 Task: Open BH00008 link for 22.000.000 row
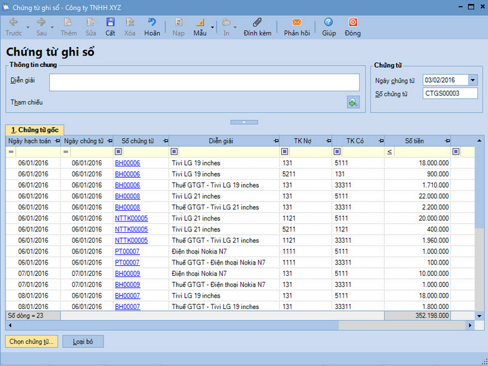[127, 196]
